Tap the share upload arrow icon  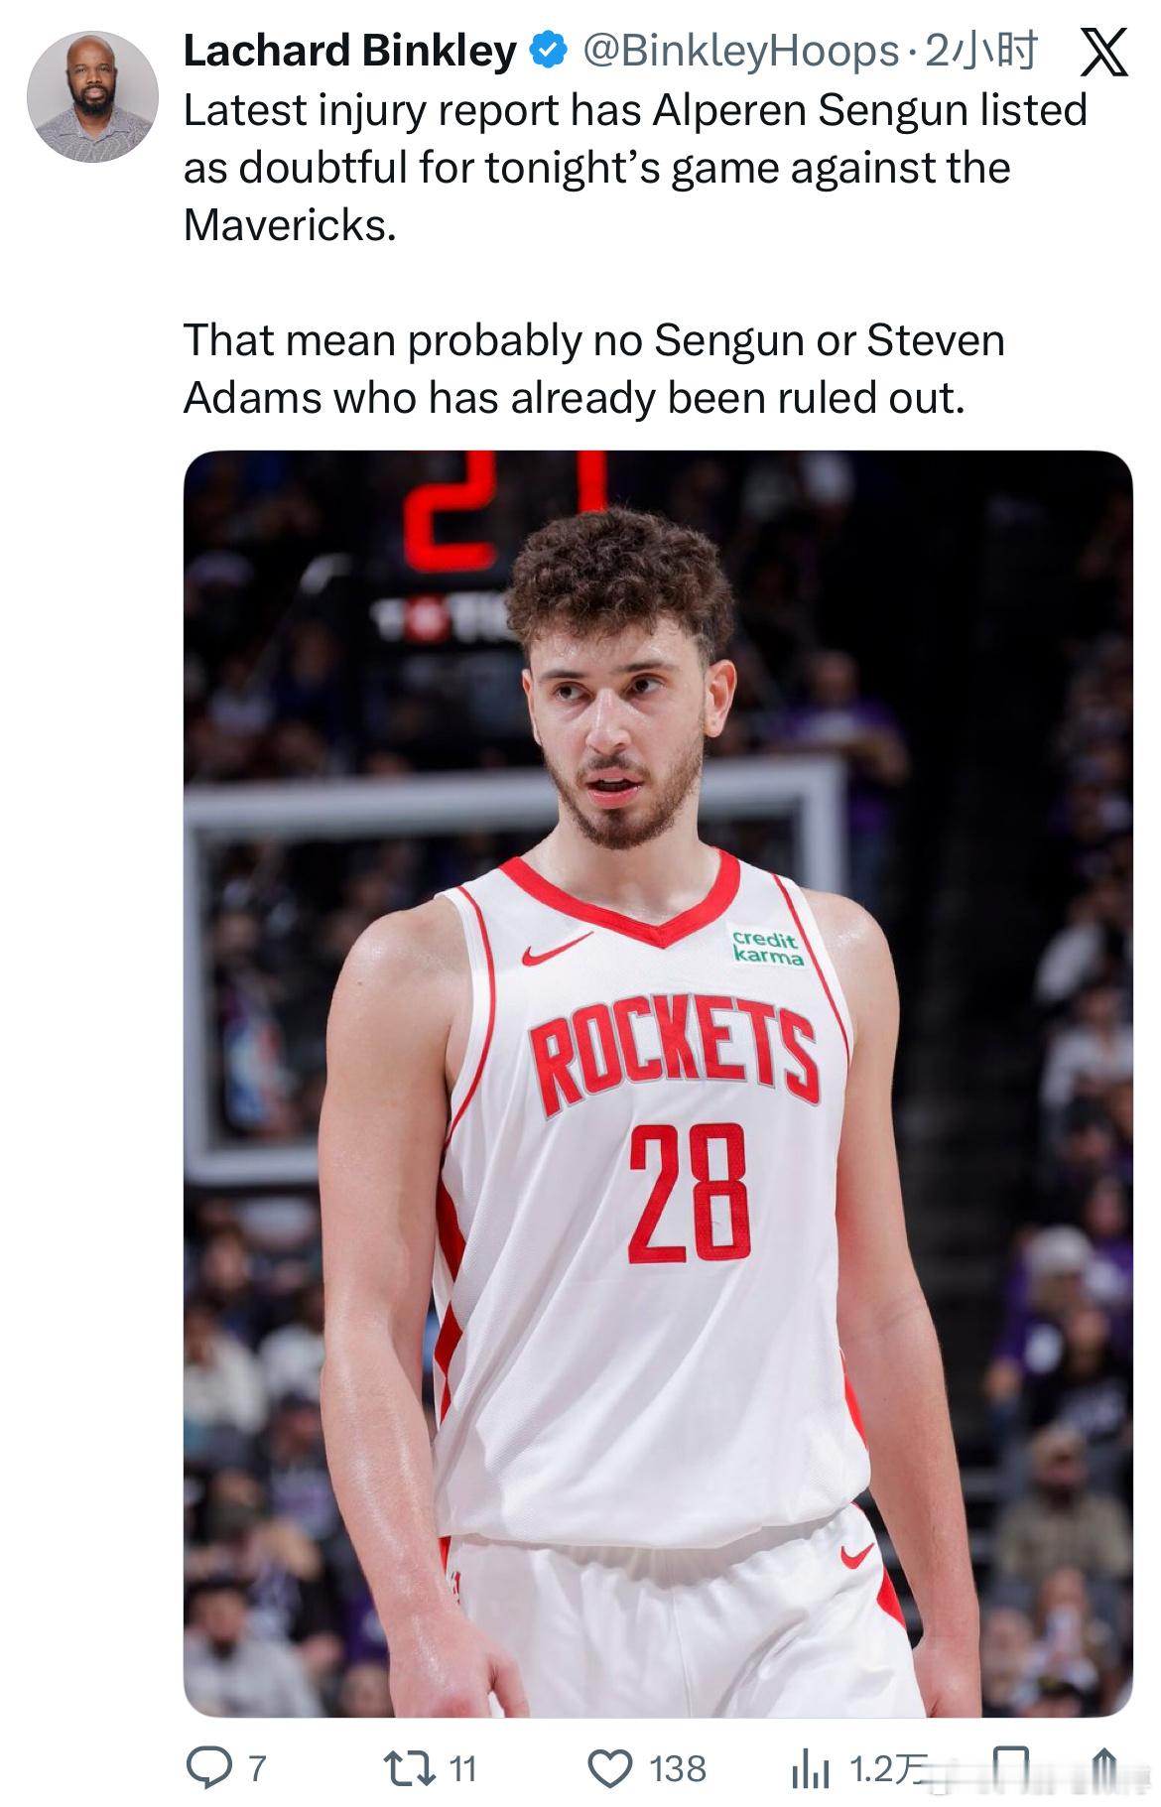click(x=1104, y=1769)
